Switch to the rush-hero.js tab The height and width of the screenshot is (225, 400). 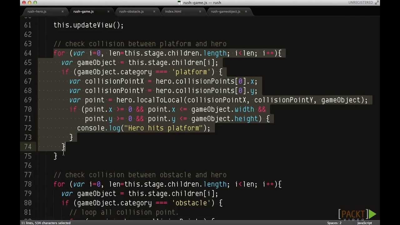[x=37, y=12]
